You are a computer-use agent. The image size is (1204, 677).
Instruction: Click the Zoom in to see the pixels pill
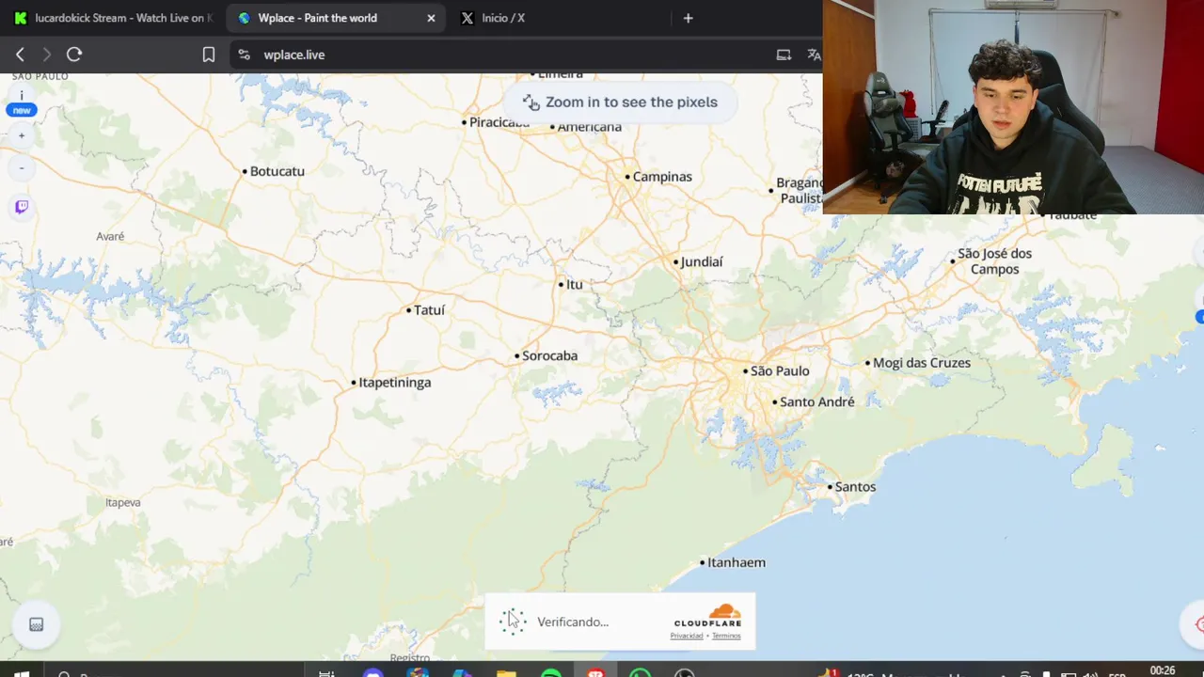click(620, 102)
